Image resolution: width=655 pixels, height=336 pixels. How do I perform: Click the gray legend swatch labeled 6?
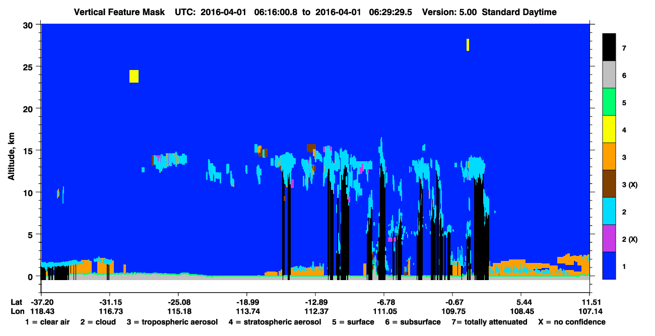609,75
